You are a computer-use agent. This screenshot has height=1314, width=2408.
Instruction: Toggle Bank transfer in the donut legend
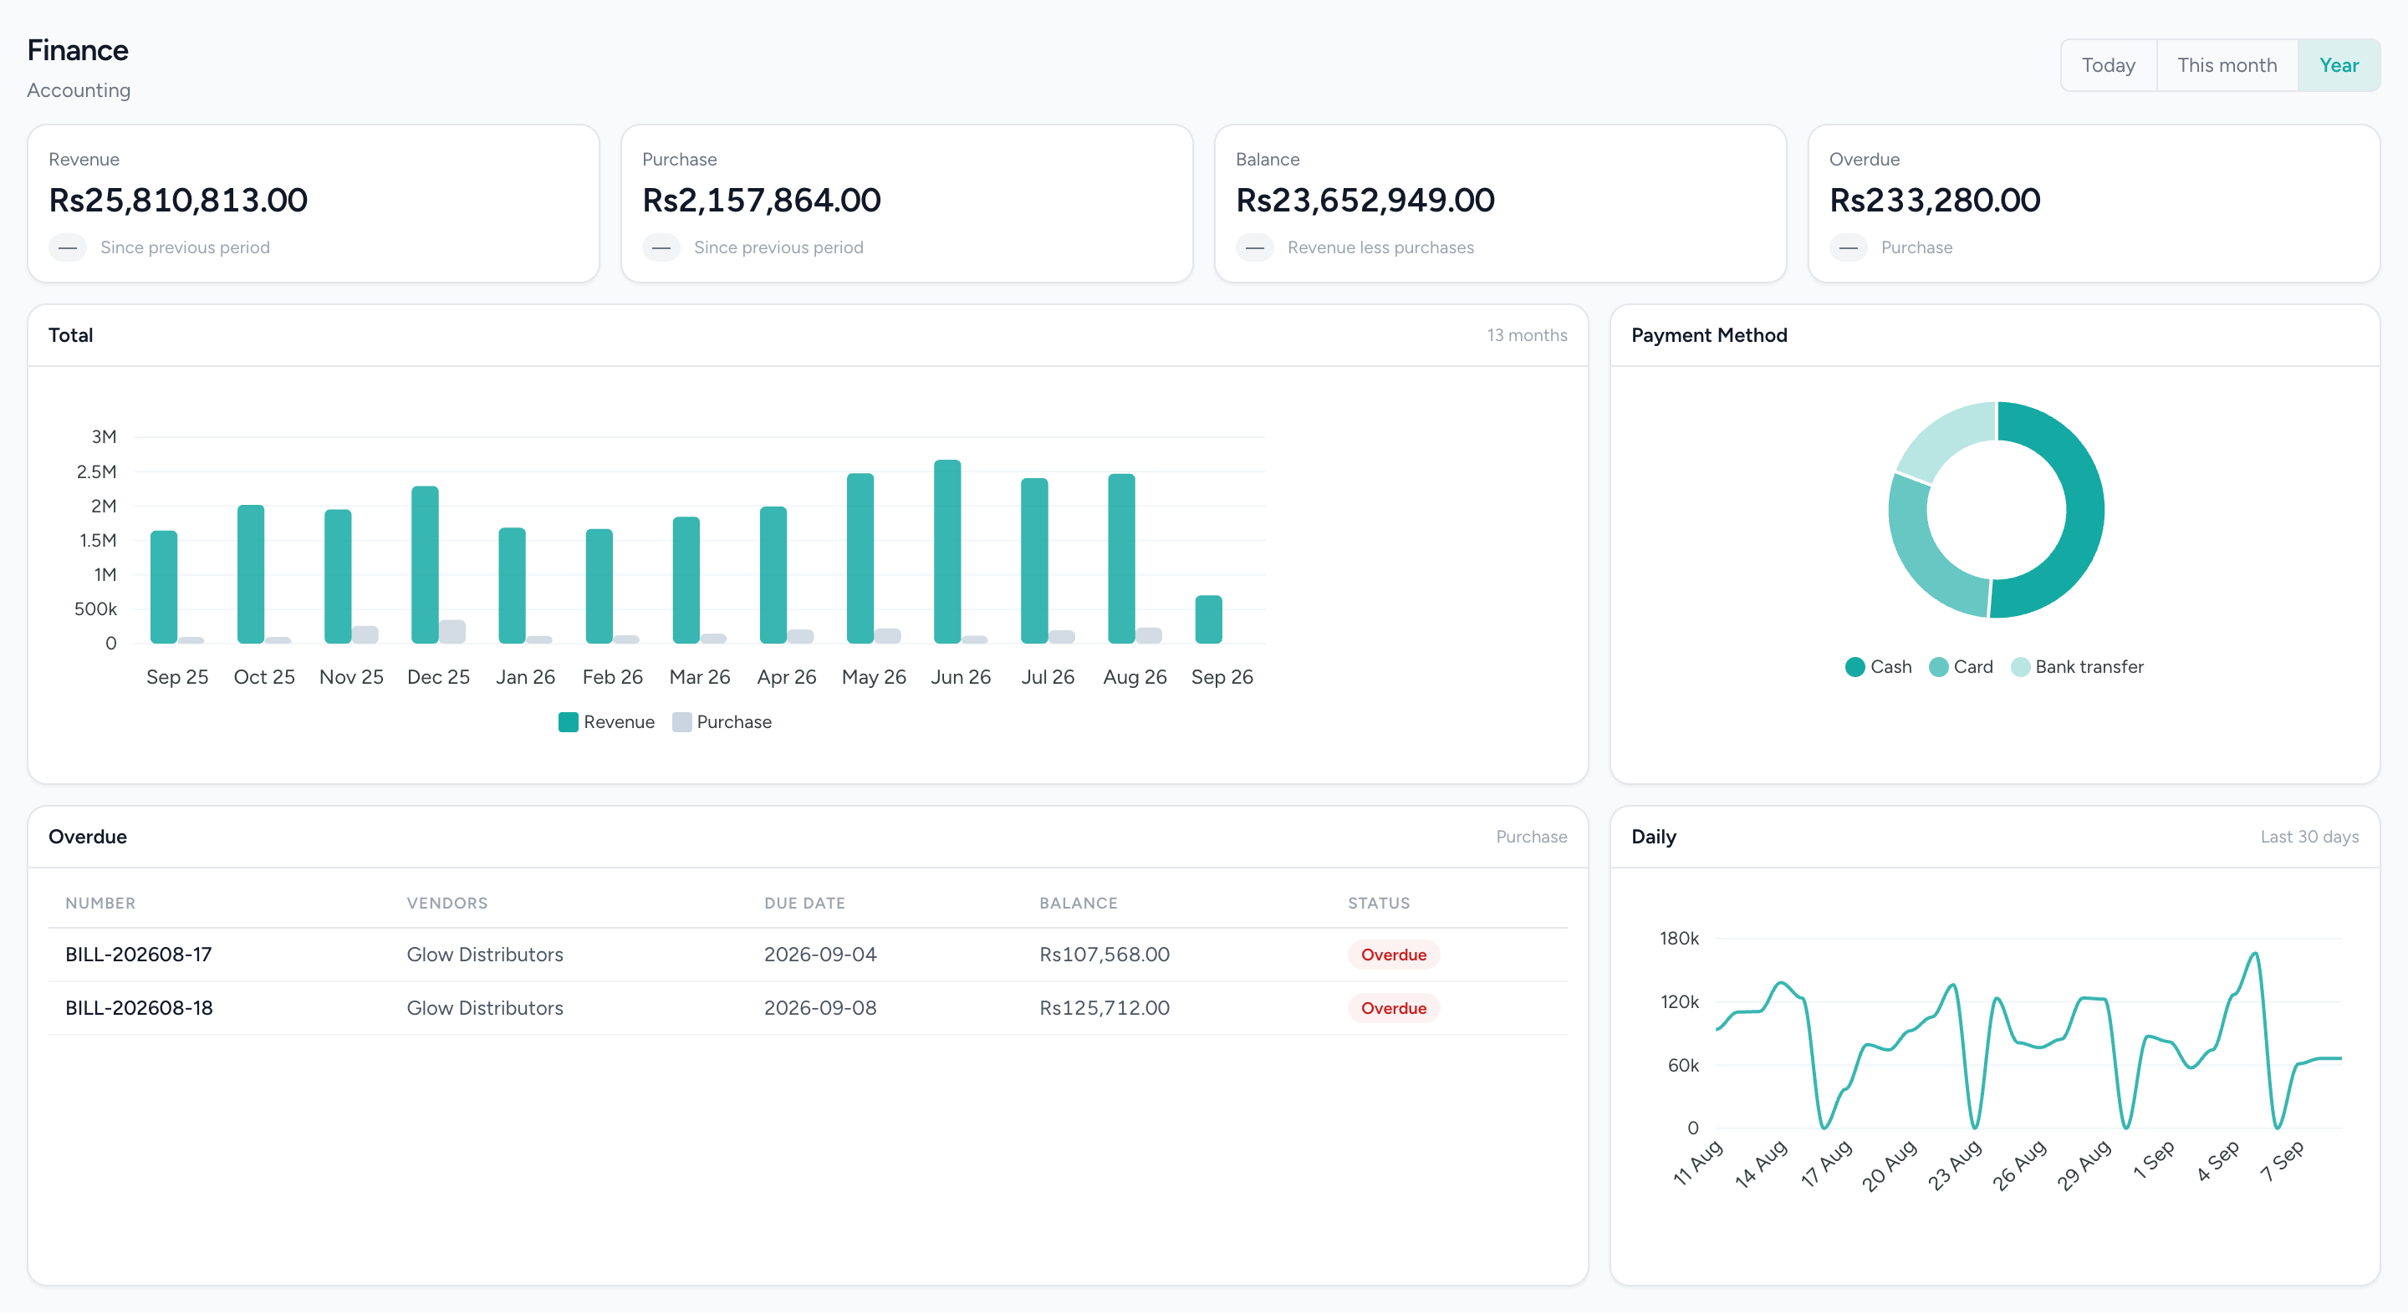(2077, 667)
